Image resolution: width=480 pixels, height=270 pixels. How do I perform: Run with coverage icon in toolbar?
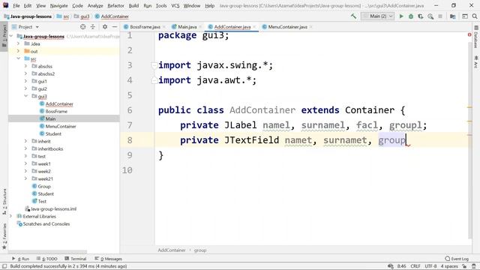point(421,16)
